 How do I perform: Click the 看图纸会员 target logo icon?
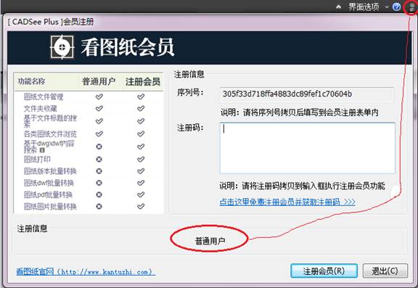click(62, 47)
